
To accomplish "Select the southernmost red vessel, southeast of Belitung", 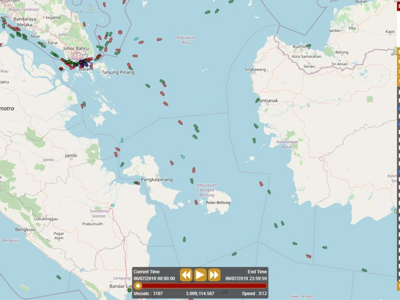I will (309, 256).
